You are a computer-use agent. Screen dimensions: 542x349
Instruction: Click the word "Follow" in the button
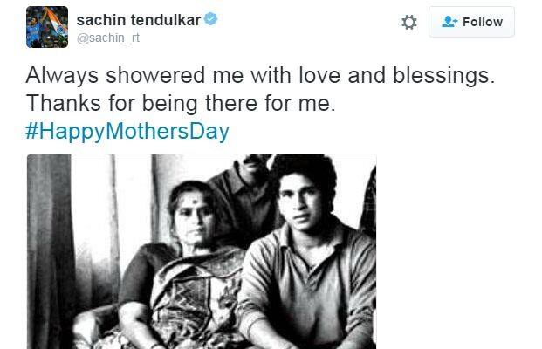483,22
